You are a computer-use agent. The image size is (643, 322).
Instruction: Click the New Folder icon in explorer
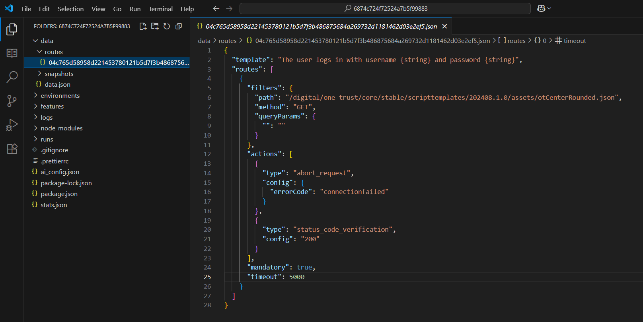coord(155,26)
